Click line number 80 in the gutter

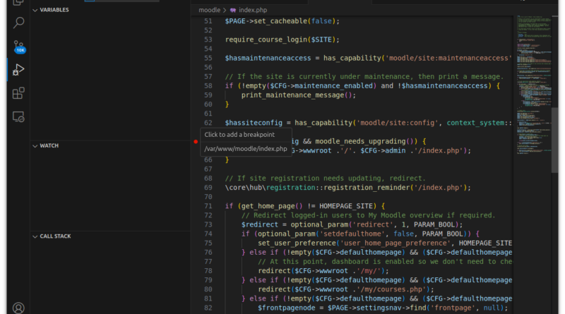click(x=208, y=289)
